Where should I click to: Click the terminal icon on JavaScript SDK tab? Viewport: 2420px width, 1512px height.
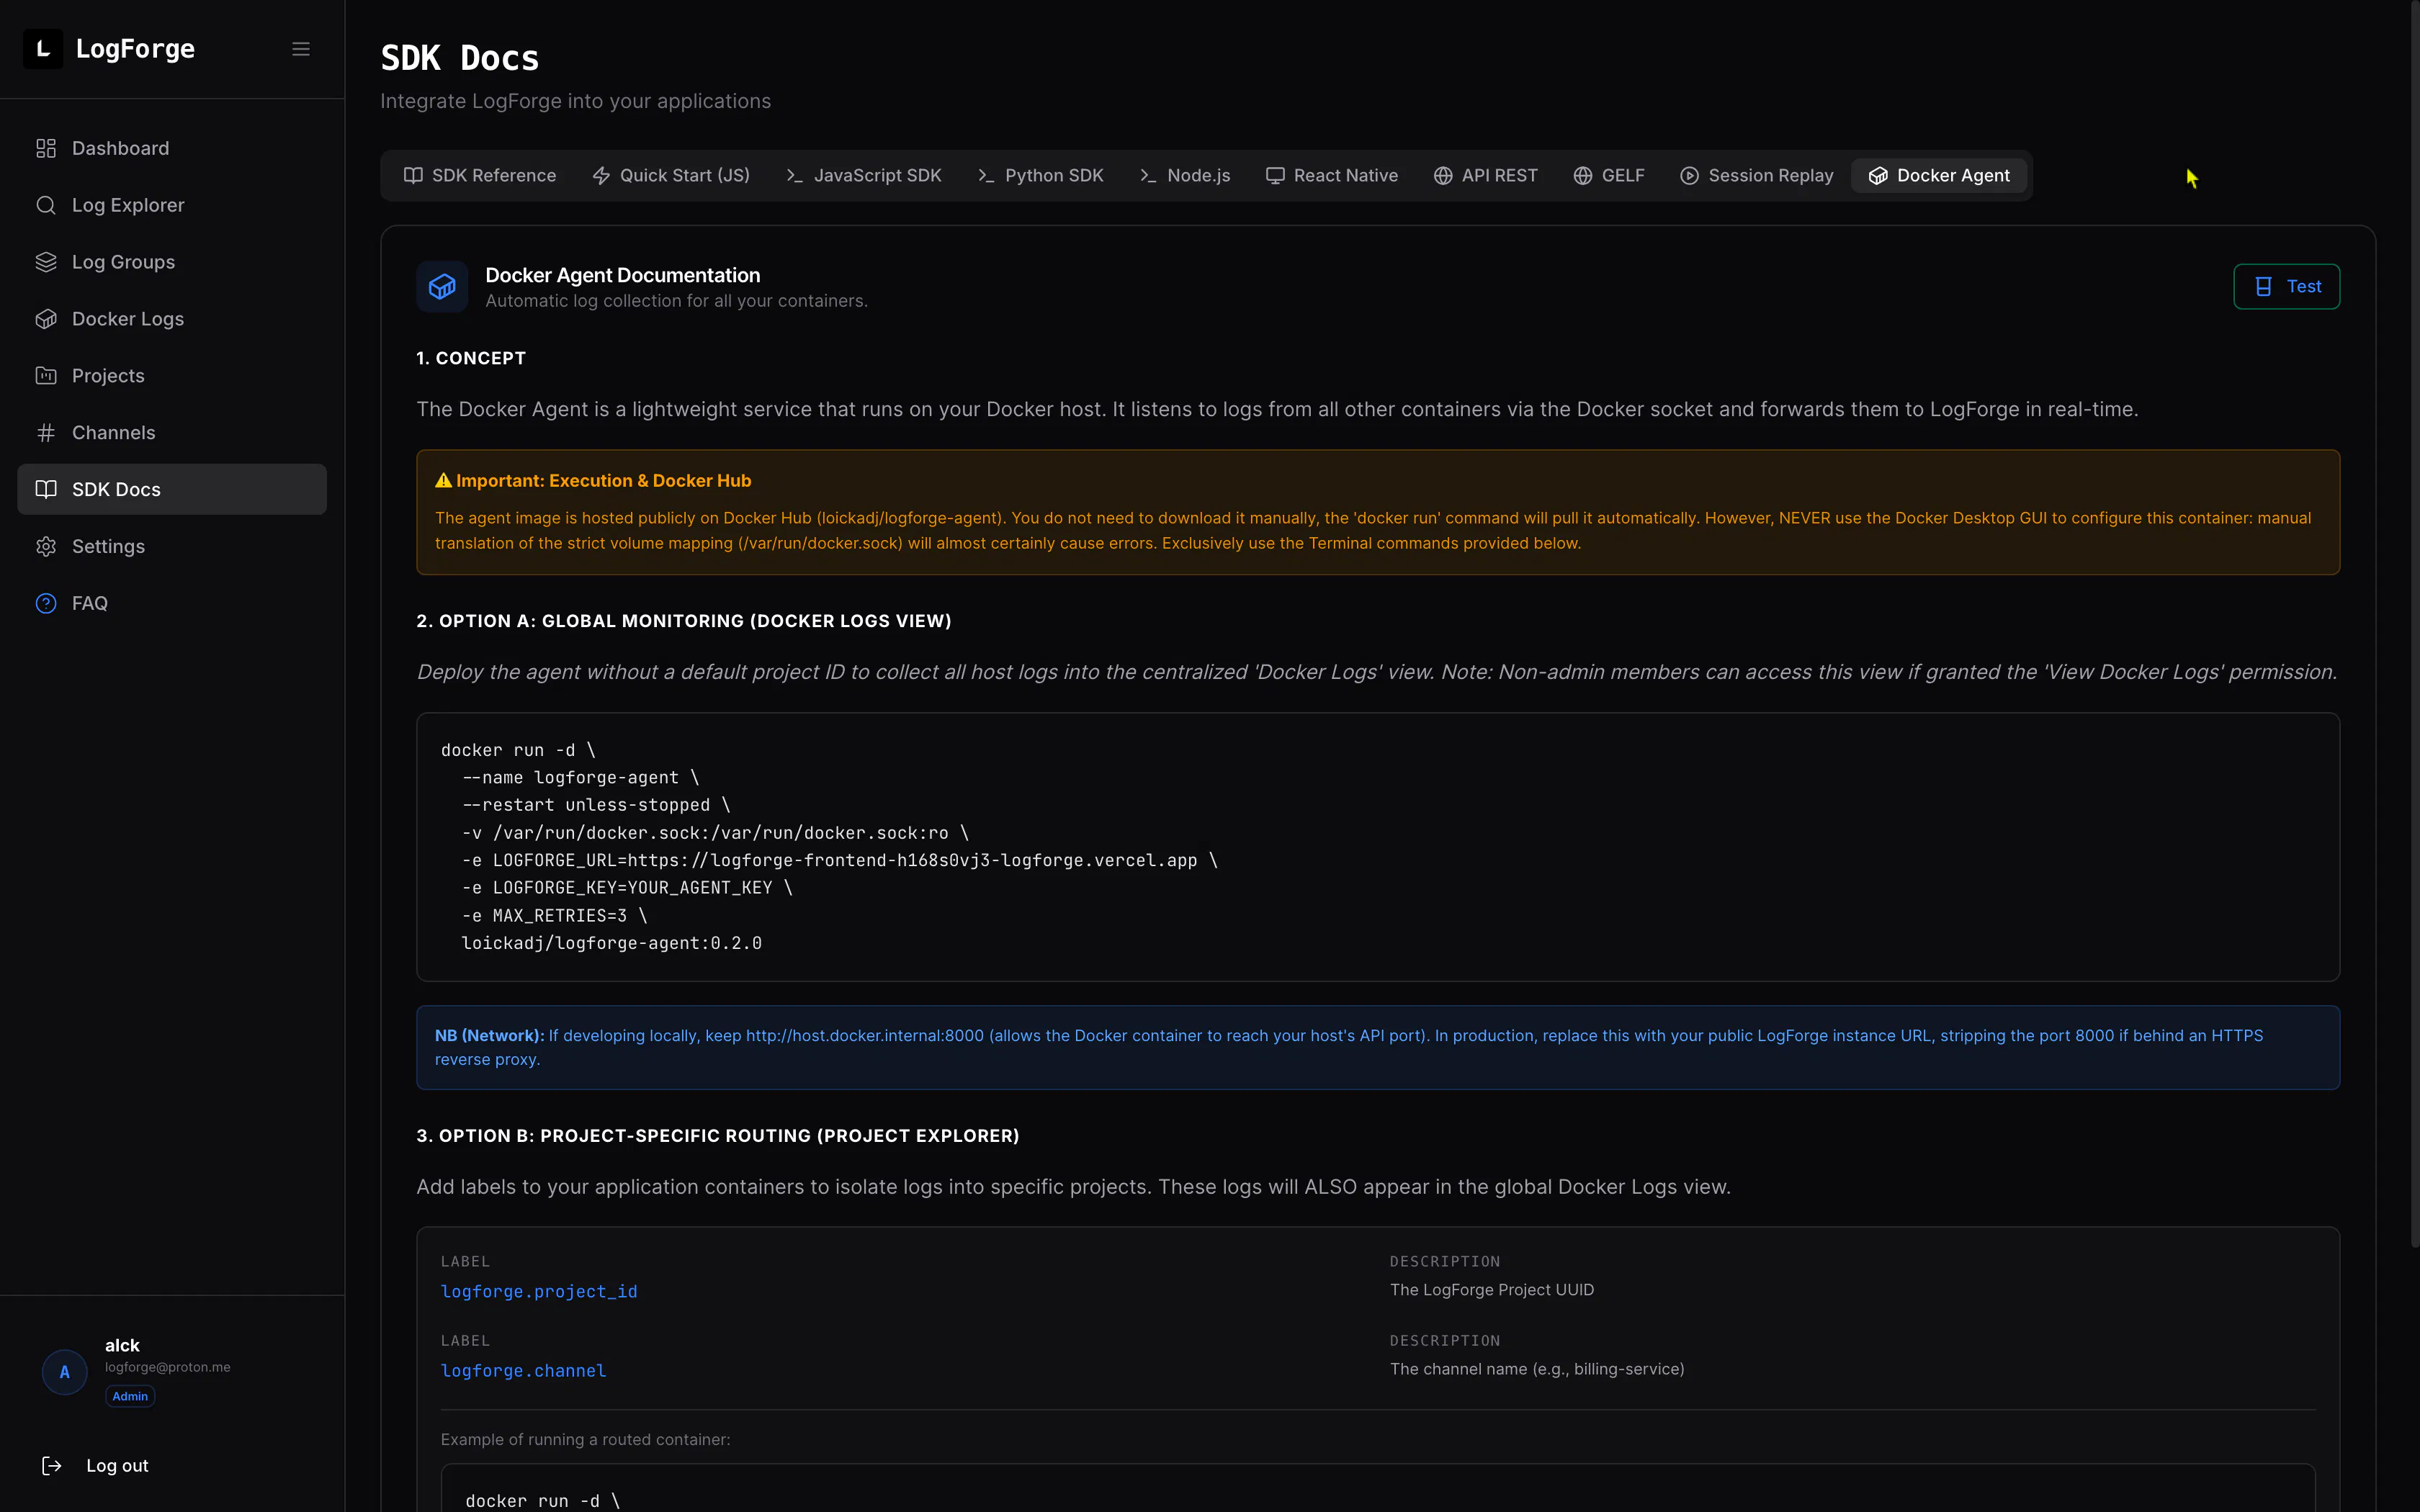coord(795,175)
